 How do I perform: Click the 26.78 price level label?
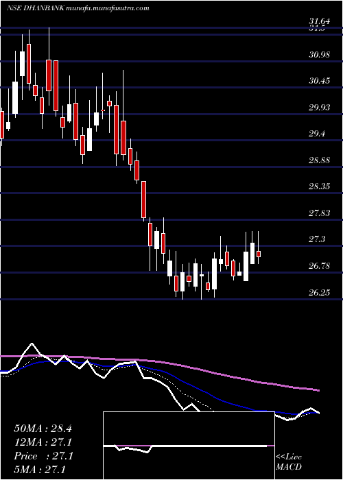pos(320,265)
